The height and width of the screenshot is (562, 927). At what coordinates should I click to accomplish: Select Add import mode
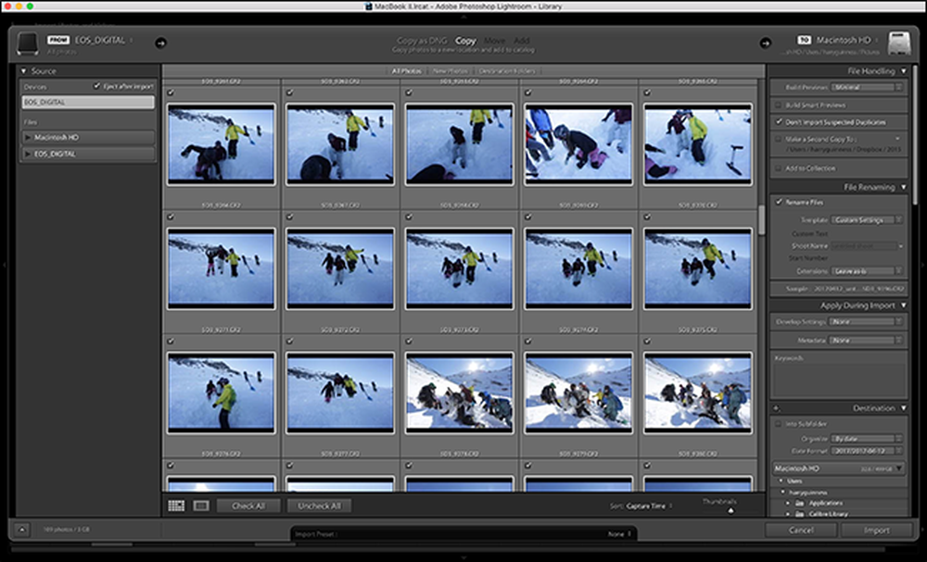521,41
